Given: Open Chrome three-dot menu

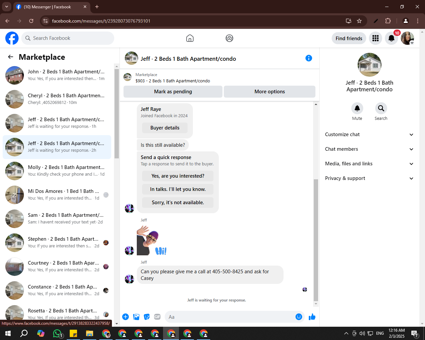Looking at the screenshot, I should coord(418,21).
